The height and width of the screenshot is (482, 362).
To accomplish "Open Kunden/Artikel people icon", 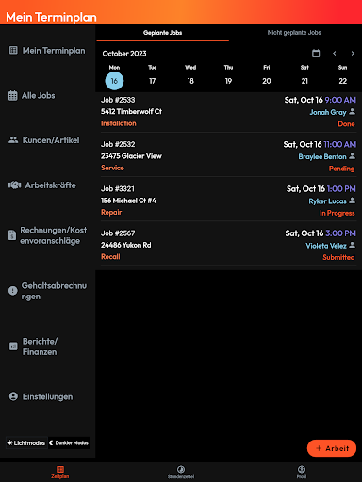I will point(13,140).
